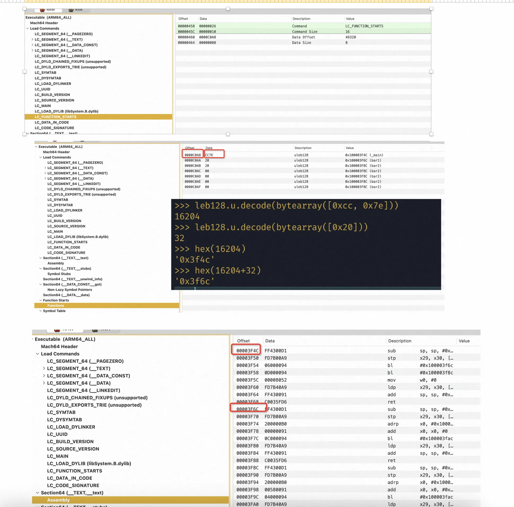Select Mach64 Header in bottom window
The height and width of the screenshot is (507, 514).
59,347
